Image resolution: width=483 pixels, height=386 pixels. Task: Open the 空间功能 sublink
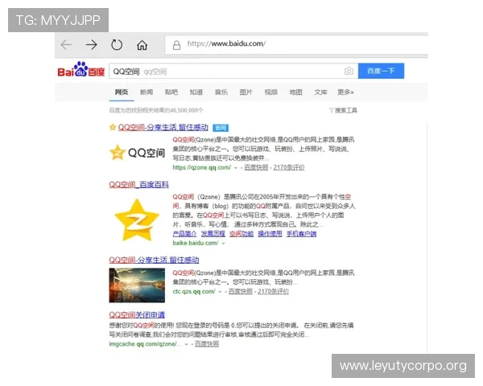click(242, 234)
